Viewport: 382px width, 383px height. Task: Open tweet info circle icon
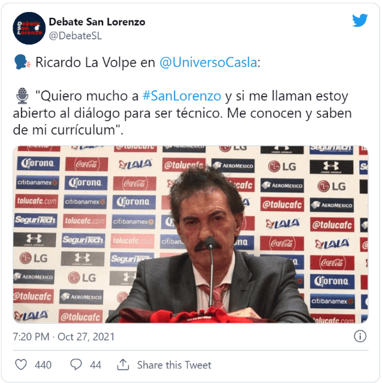click(x=360, y=337)
